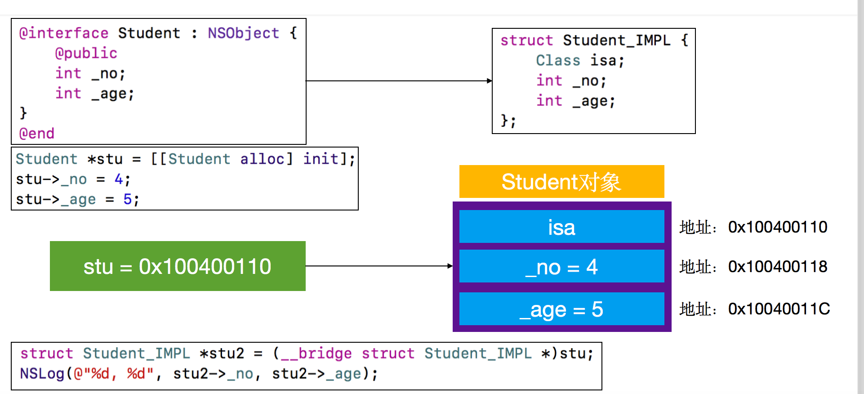Select the '@public' keyword in the interface

tap(86, 54)
